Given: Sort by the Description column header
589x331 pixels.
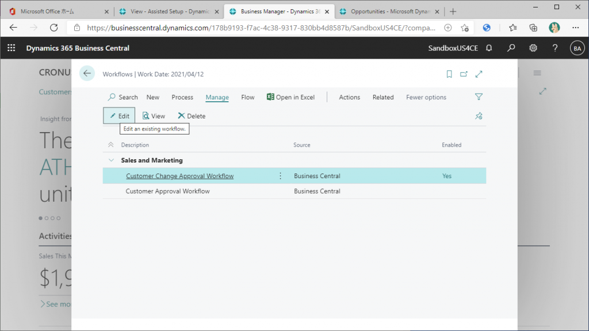Looking at the screenshot, I should 135,145.
